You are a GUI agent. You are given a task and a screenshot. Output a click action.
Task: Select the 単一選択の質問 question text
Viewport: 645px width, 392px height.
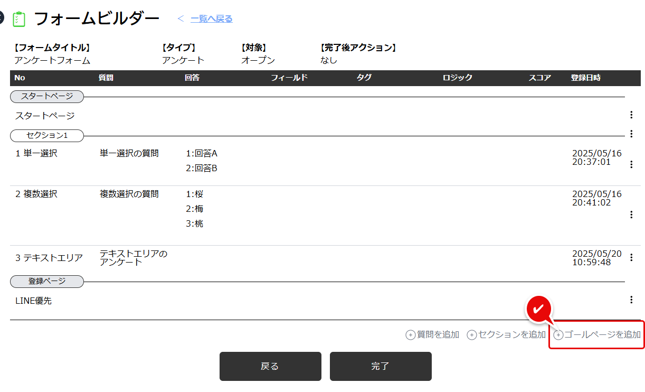[129, 154]
